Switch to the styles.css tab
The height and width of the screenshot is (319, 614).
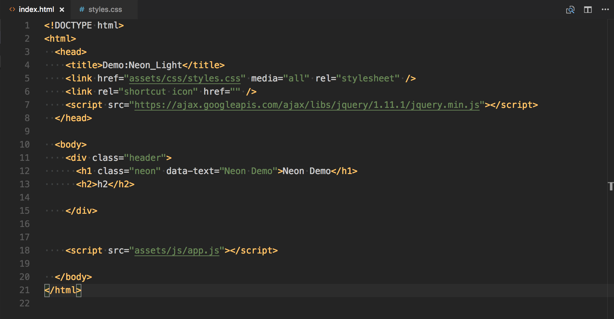click(x=105, y=10)
